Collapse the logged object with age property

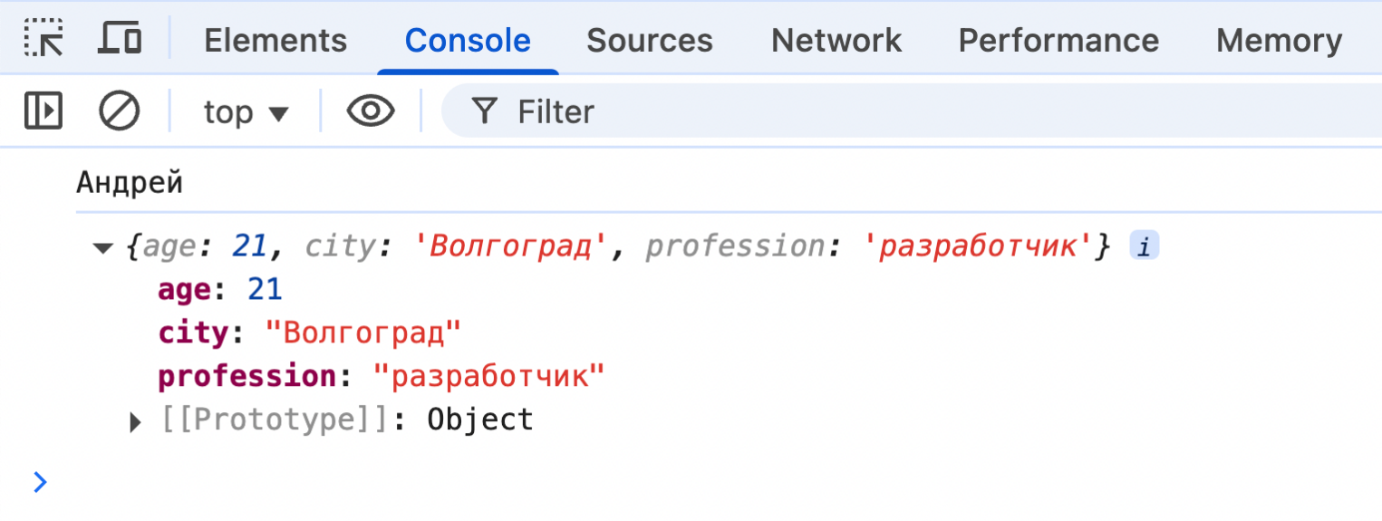click(x=102, y=247)
